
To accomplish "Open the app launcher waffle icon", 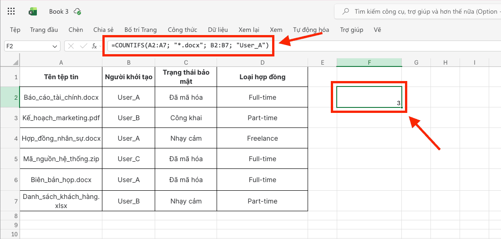I will pyautogui.click(x=11, y=11).
